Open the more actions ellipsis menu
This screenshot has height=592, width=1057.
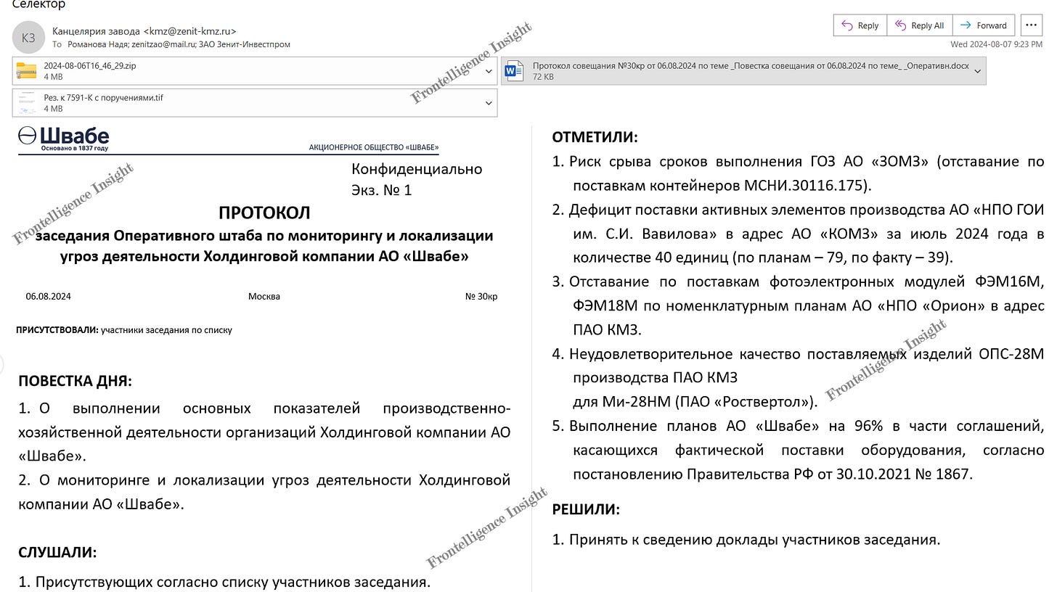pos(1031,25)
